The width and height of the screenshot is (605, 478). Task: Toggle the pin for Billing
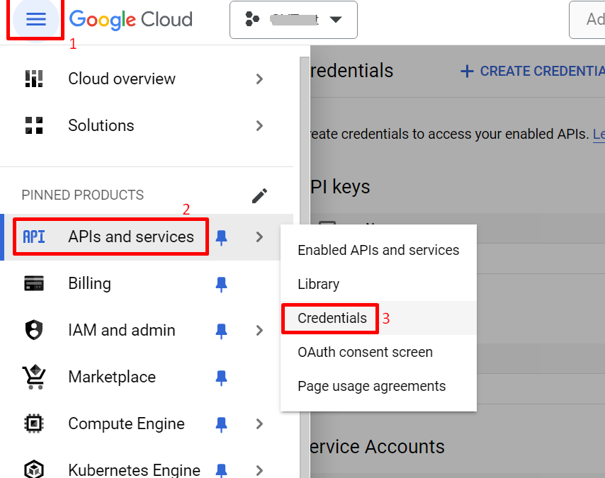pos(221,284)
